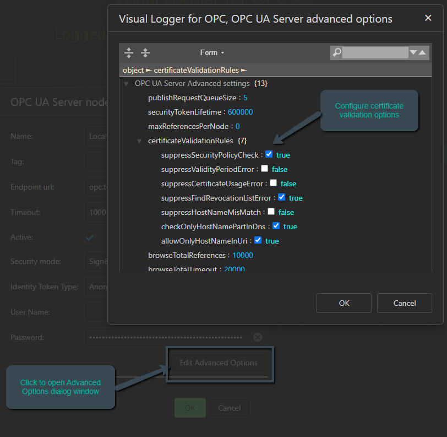Click arrow after certificateValidationRules in breadcrumb
Viewport: 447px width, 437px height.
click(x=244, y=70)
